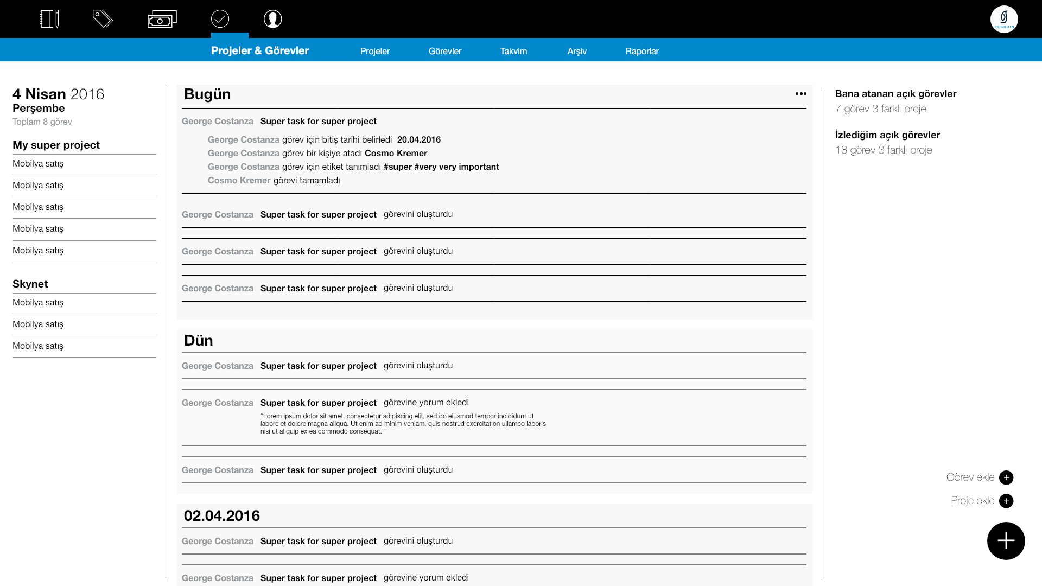The width and height of the screenshot is (1042, 586).
Task: Select the checkmark tasks icon in the toolbar
Action: click(220, 18)
